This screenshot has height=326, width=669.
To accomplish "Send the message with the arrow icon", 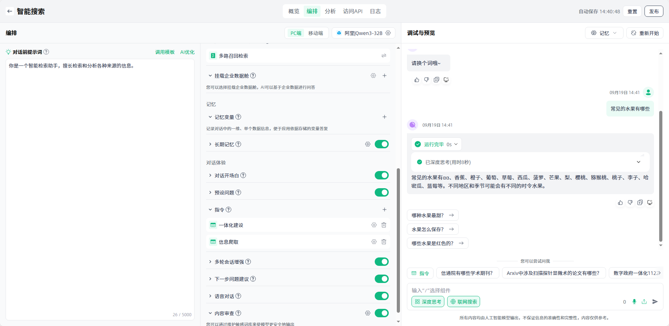I will pos(655,302).
